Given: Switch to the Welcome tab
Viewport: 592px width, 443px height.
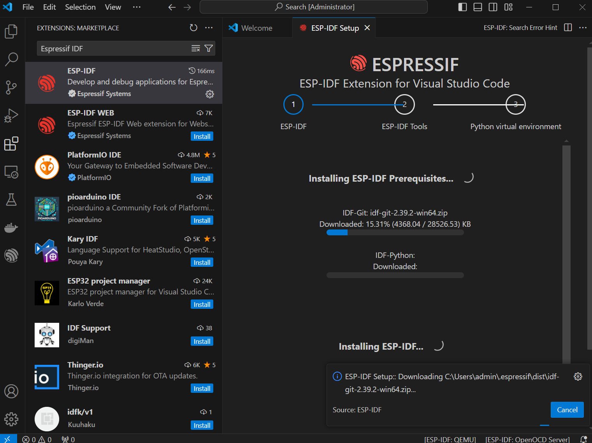Looking at the screenshot, I should click(x=257, y=28).
